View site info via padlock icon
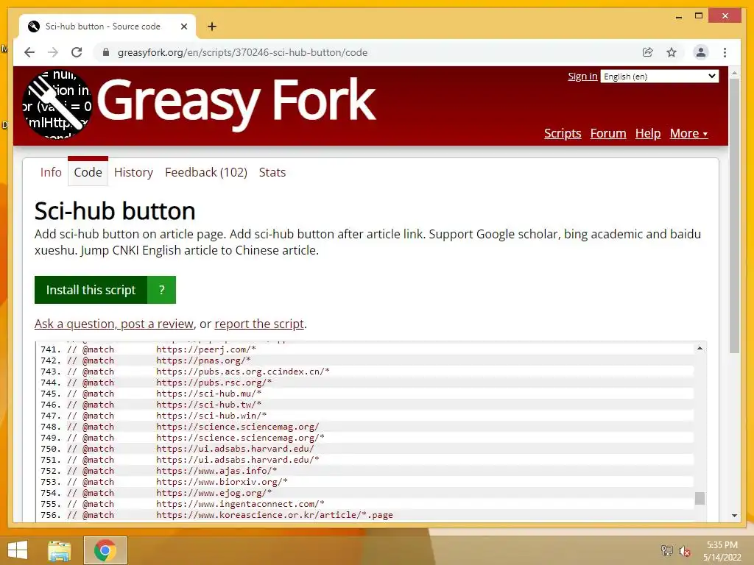 [x=106, y=52]
